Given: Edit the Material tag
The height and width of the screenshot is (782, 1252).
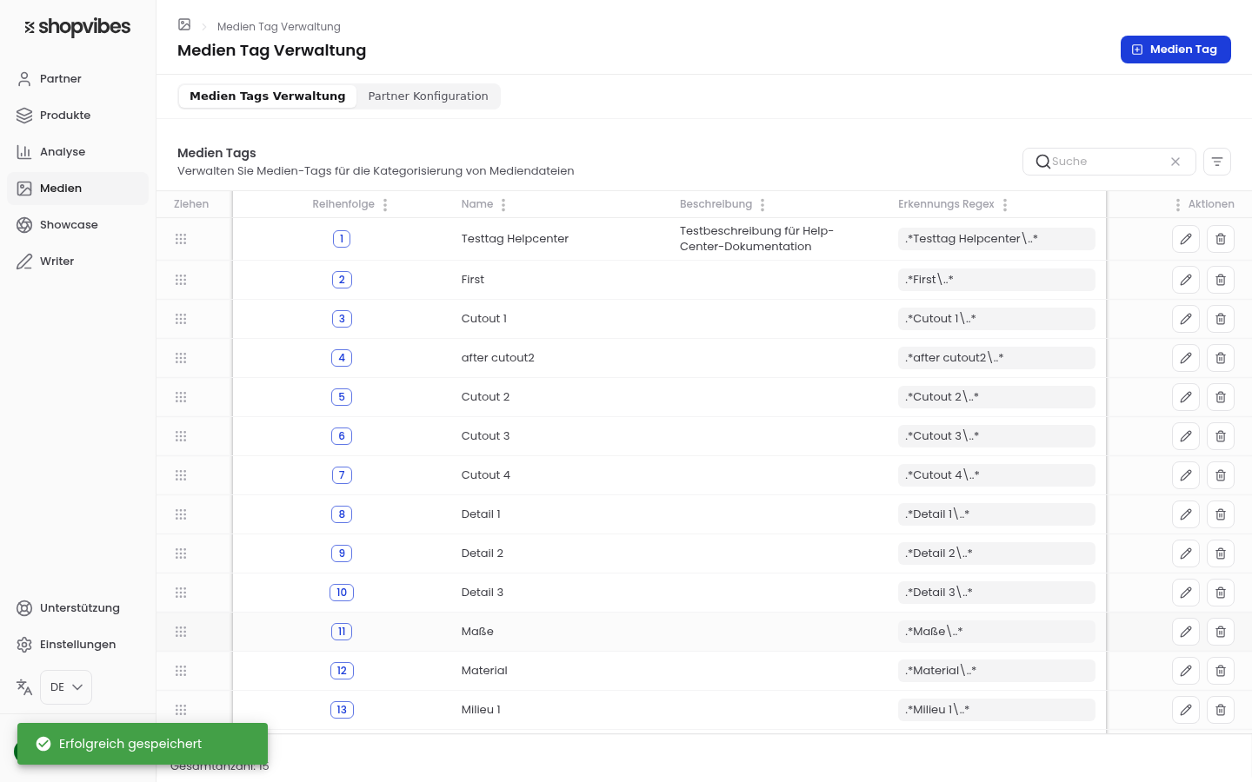Looking at the screenshot, I should pos(1186,671).
